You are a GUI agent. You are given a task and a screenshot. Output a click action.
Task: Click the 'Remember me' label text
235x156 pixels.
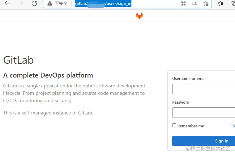point(191,126)
